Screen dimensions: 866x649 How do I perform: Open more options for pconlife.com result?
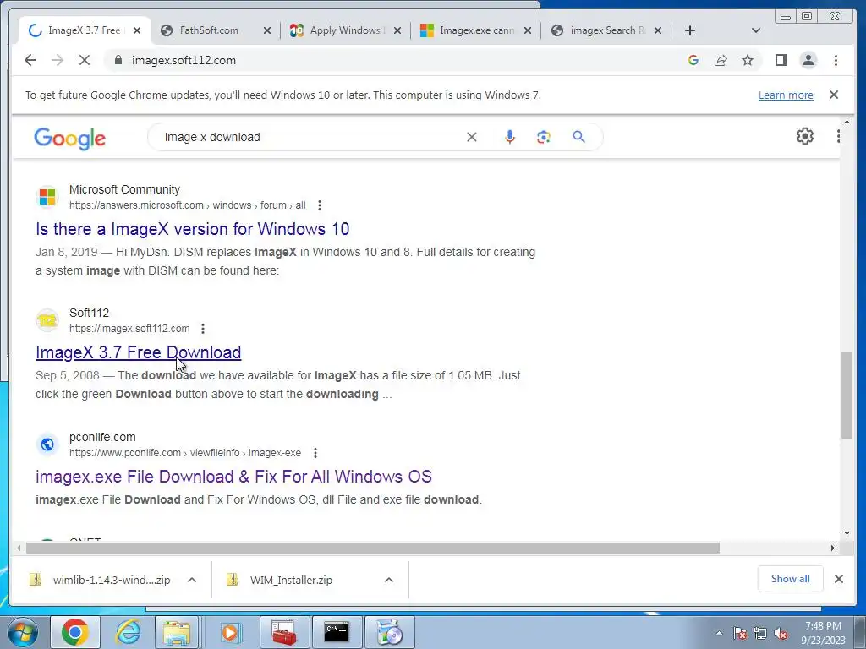click(x=315, y=453)
